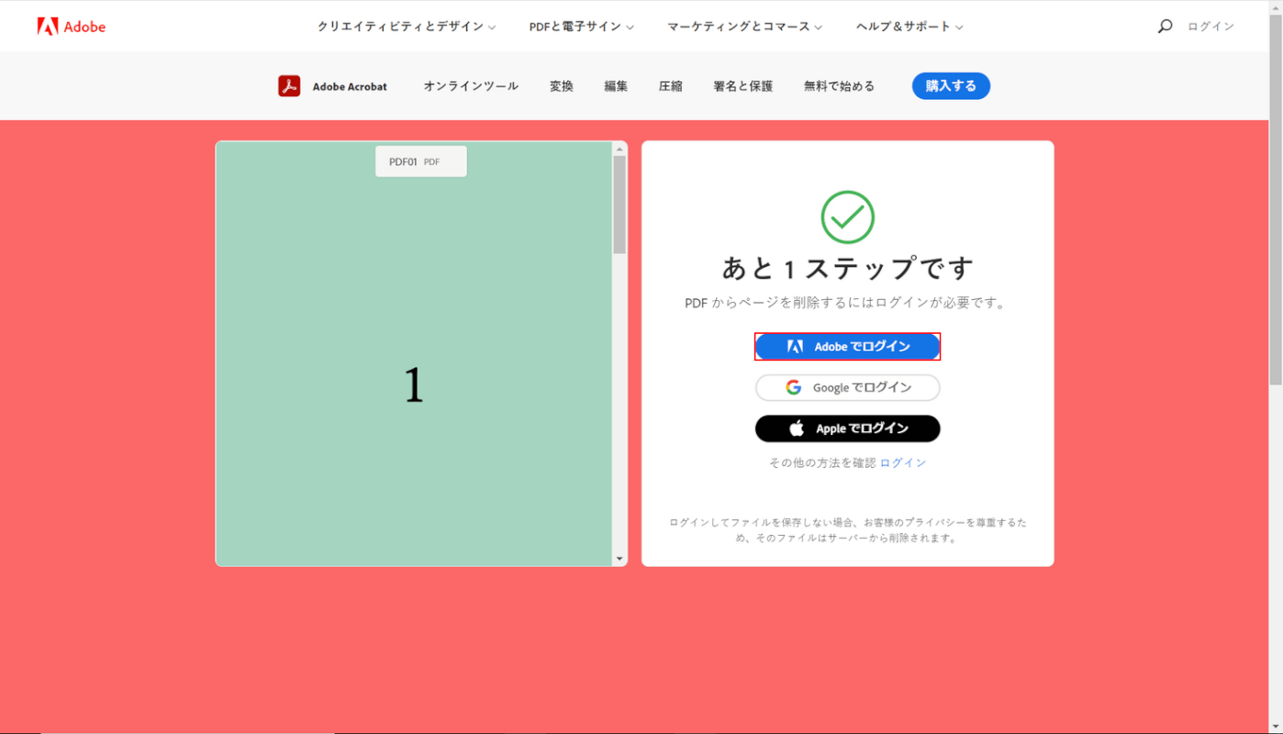Click the PDF からページを削除するには notice

(x=846, y=303)
